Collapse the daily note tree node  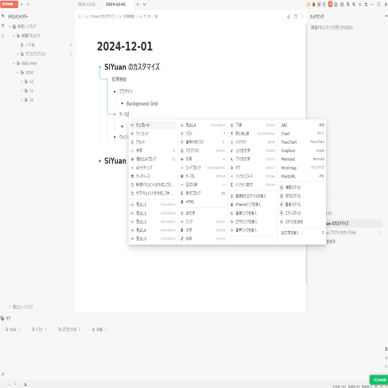click(14, 63)
